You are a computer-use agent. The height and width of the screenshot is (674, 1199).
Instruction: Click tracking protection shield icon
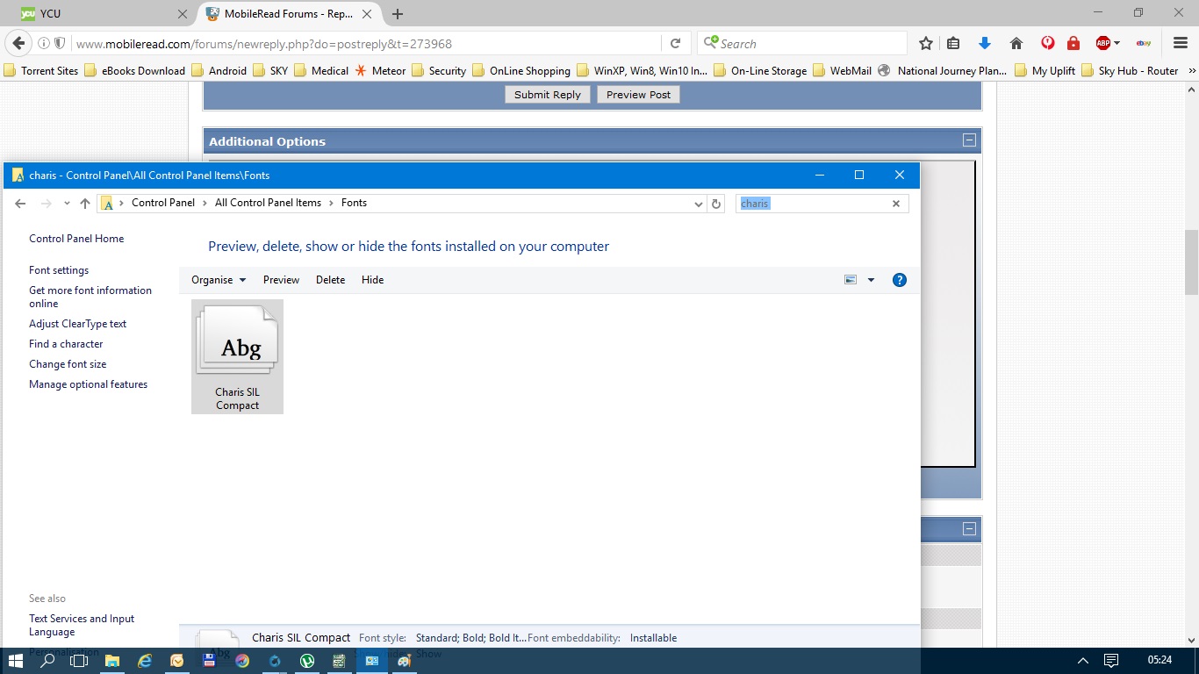[60, 43]
